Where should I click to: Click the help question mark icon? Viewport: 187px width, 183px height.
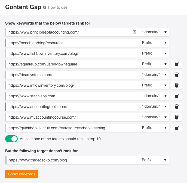[45, 7]
